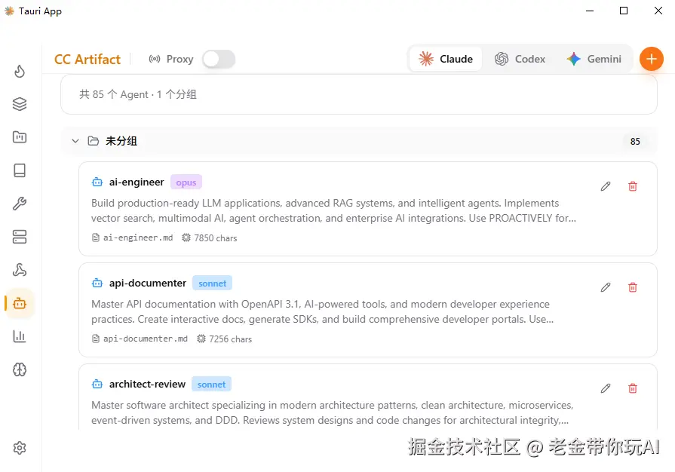The image size is (675, 472).
Task: Open the folder kanban sidebar icon
Action: [x=20, y=136]
